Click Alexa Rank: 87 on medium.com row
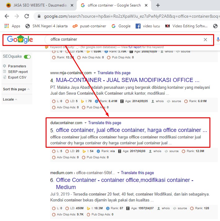 [114, 208]
